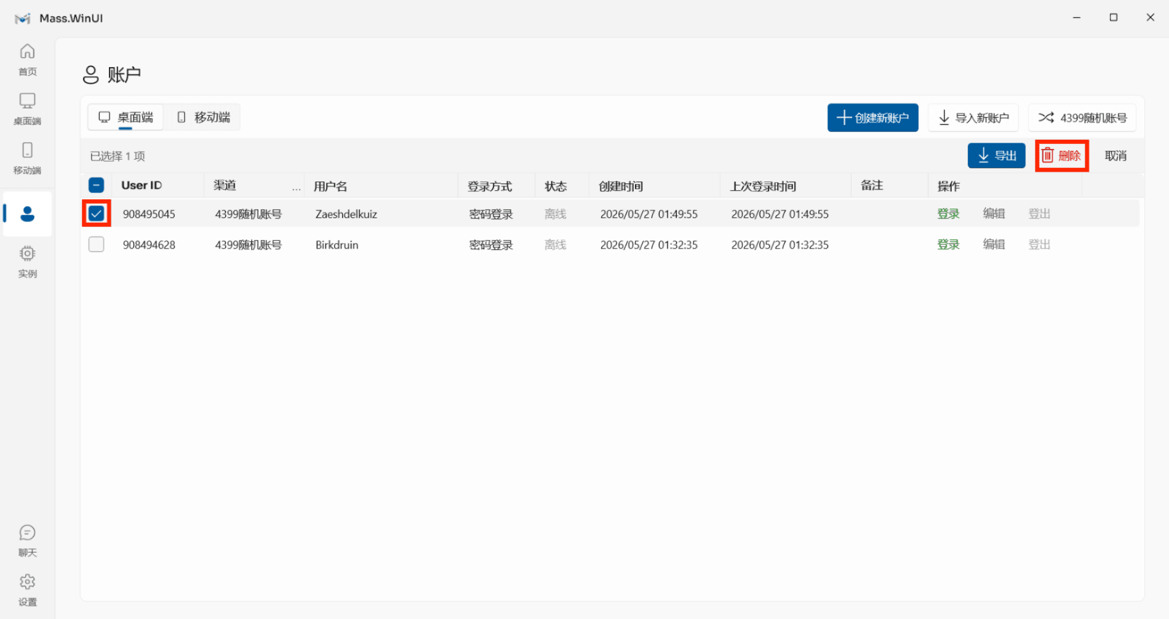Cancel selection with 取消

pos(1115,156)
